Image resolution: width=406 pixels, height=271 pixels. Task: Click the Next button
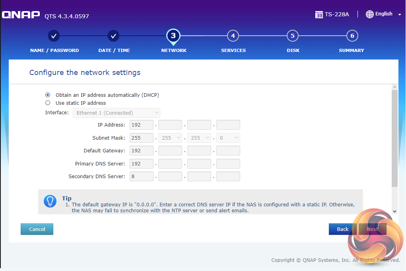[x=372, y=229]
